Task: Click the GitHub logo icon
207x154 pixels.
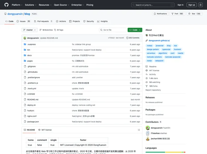Action: [6, 5]
